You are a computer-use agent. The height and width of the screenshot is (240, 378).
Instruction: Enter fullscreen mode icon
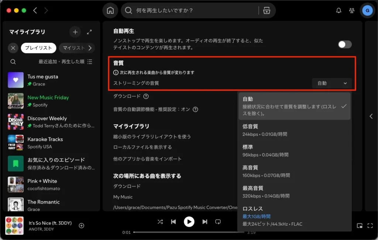coord(370,226)
